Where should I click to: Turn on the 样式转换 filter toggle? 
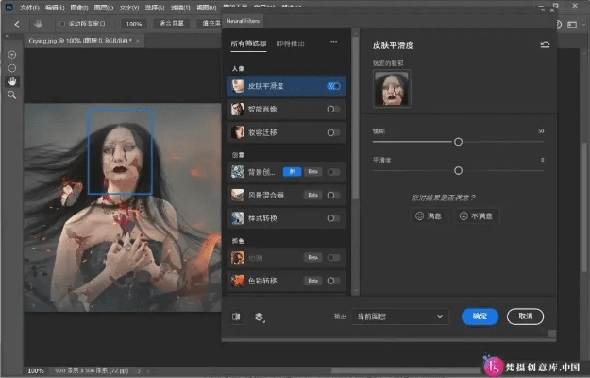[333, 217]
